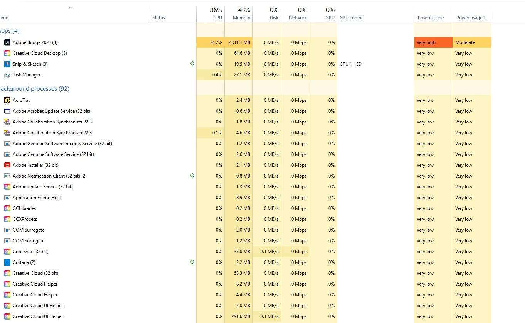Select the CCLibraries process name
Screen dimensions: 525x323
click(x=24, y=208)
